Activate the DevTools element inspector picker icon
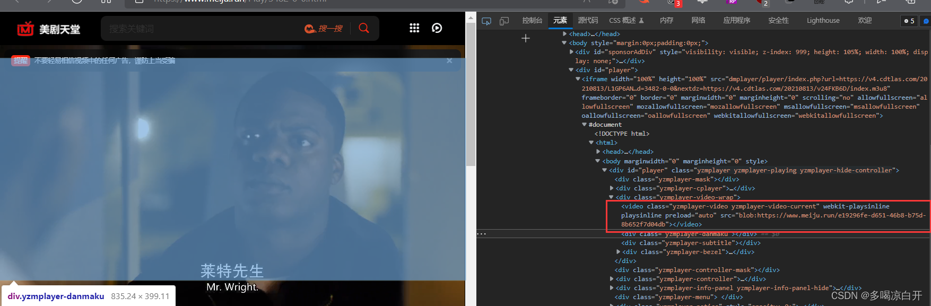 486,21
